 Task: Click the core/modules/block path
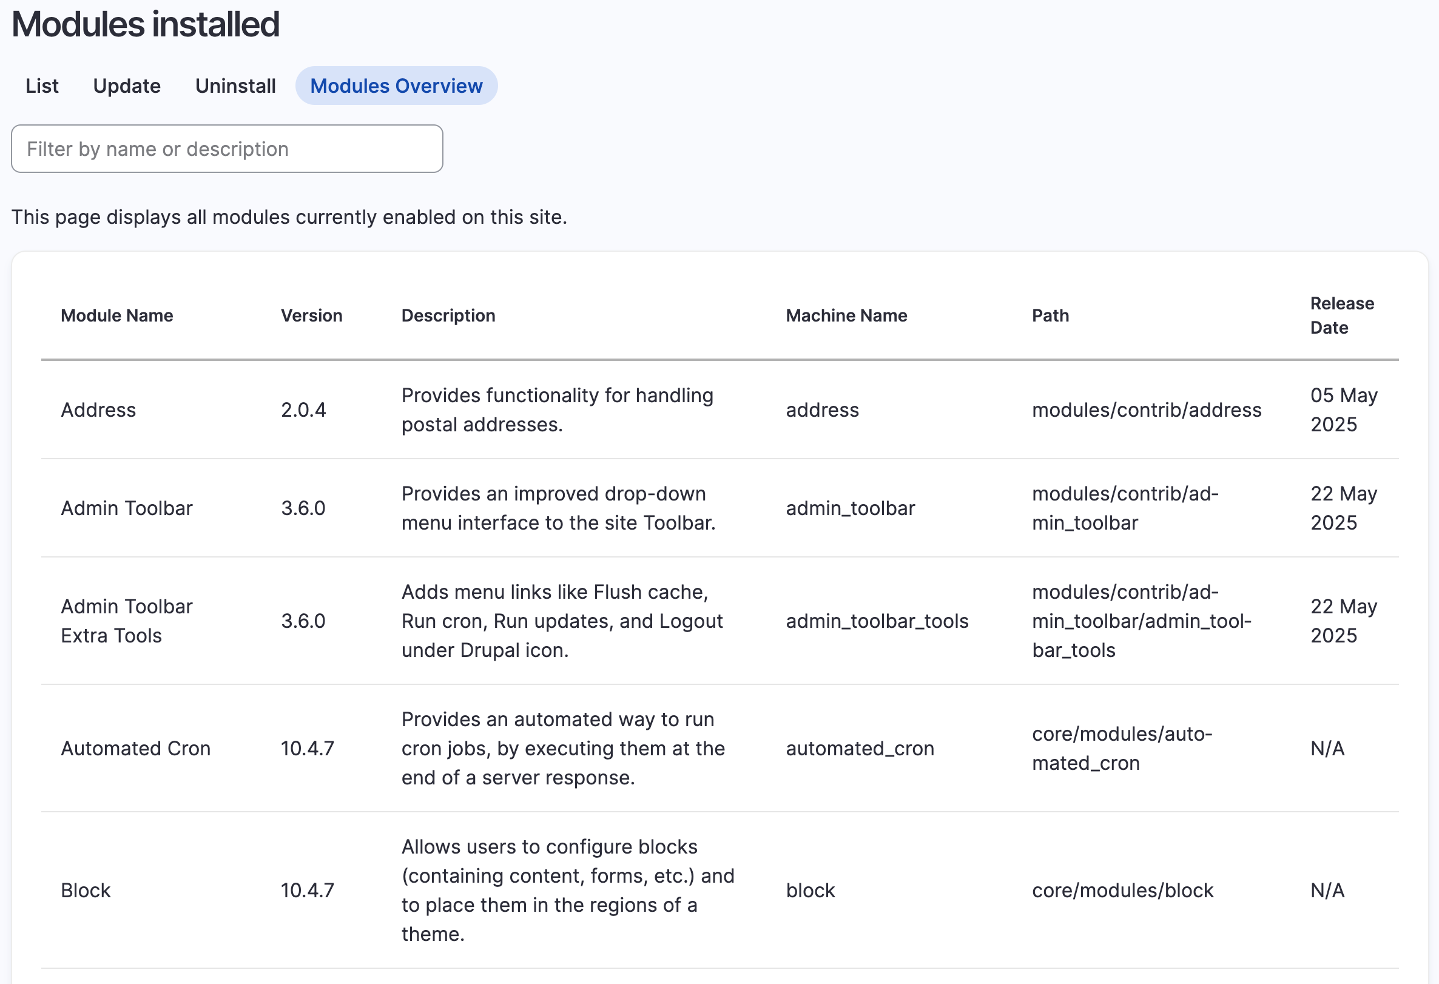coord(1122,890)
